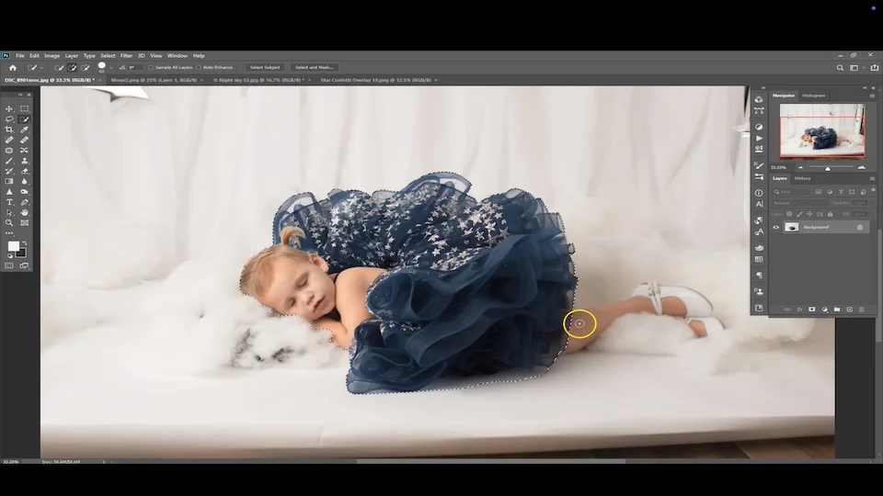Toggle the layer filter on/off switch

pos(873,190)
